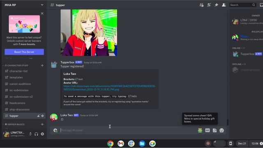Open phone hub icon in shelf
263x148 pixels.
coord(231,143)
